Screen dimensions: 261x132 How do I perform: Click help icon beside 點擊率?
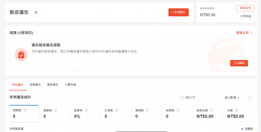[86, 110]
